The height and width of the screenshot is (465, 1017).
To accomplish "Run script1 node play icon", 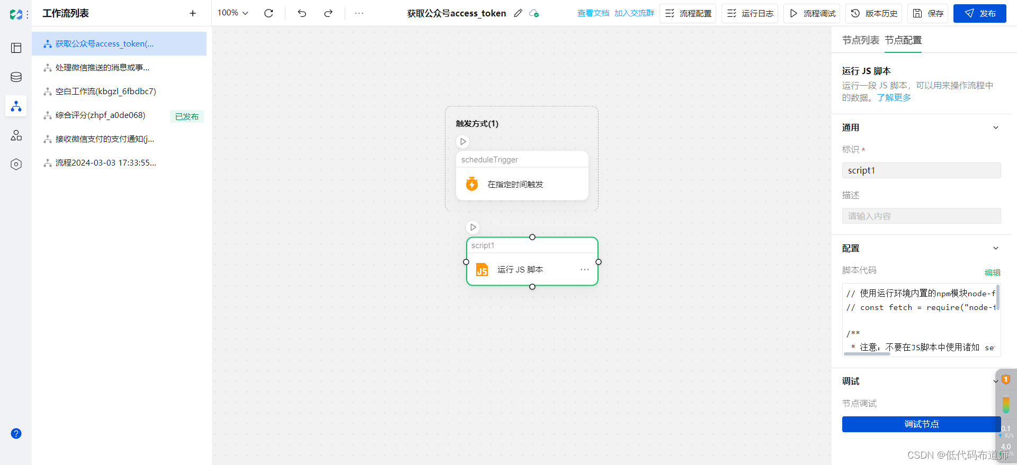I will [x=473, y=227].
